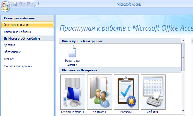Open Customize Quick Access Toolbar dropdown

point(39,4)
